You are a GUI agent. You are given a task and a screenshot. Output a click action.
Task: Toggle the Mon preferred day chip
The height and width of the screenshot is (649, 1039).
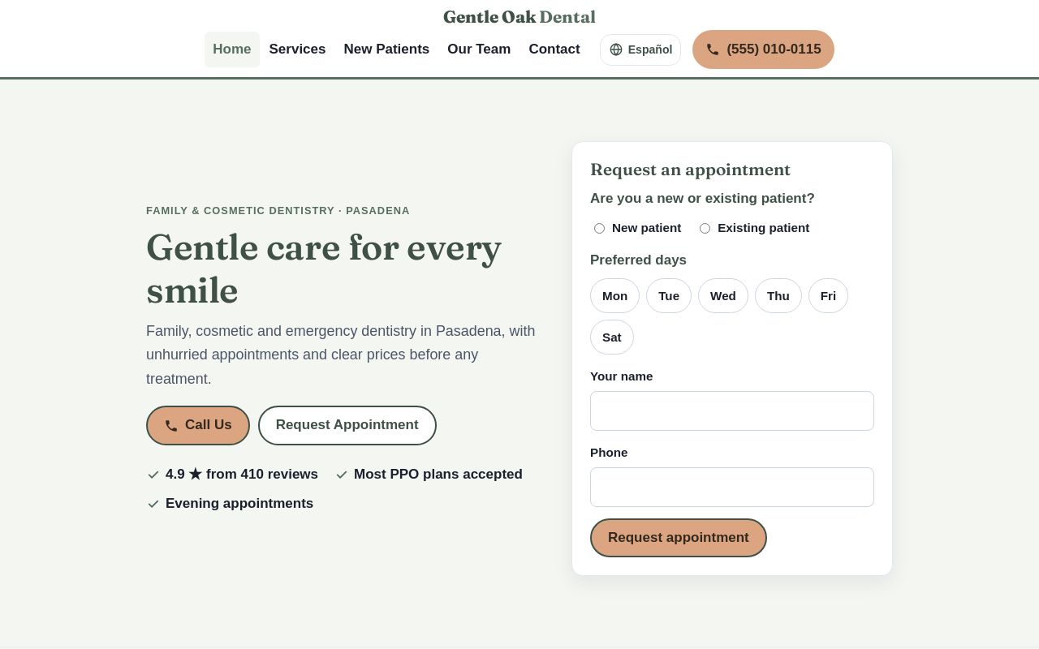coord(614,295)
